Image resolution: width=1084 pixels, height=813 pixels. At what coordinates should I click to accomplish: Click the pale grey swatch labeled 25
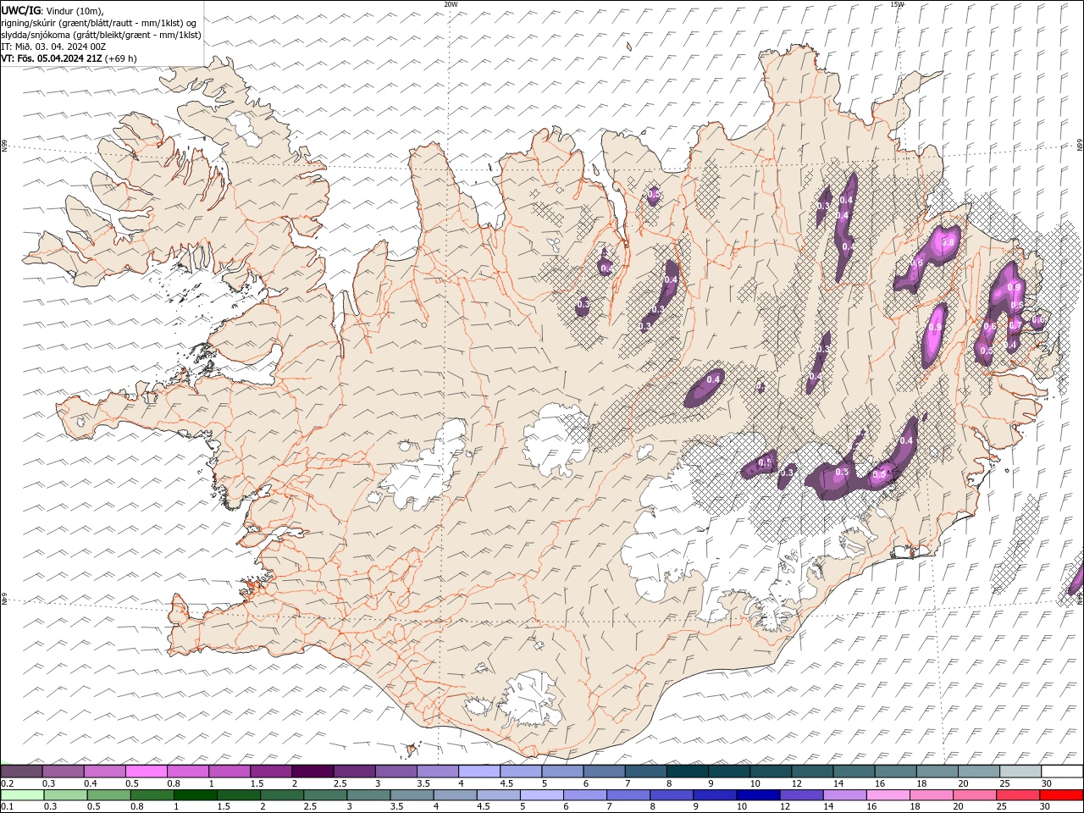[x=1020, y=771]
